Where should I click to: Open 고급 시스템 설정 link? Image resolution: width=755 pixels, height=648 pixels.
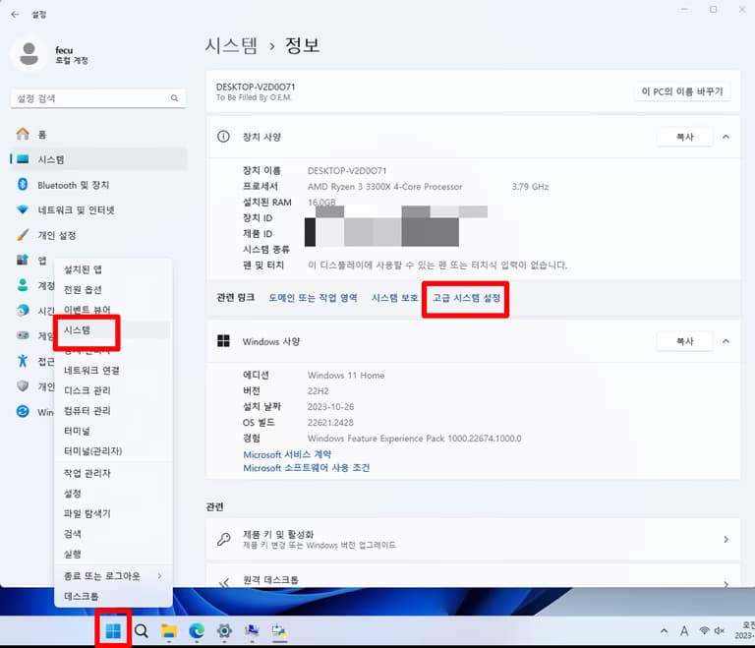[466, 298]
